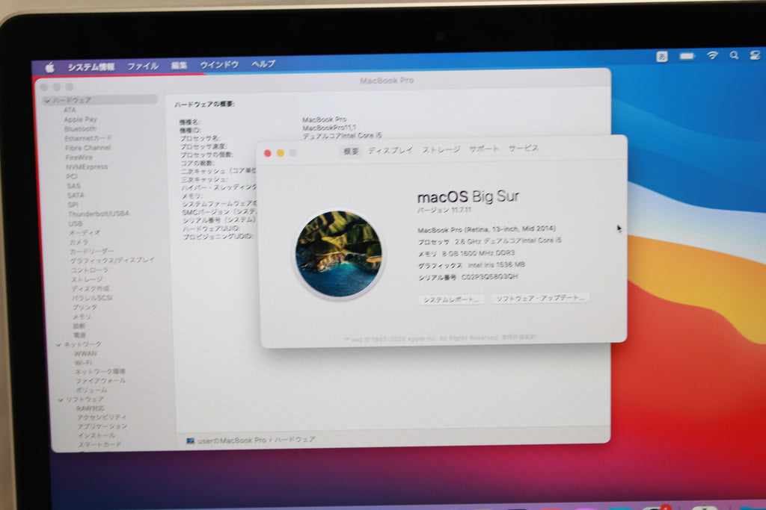The height and width of the screenshot is (510, 766).
Task: Select Fibre Channel in the sidebar
Action: [88, 148]
